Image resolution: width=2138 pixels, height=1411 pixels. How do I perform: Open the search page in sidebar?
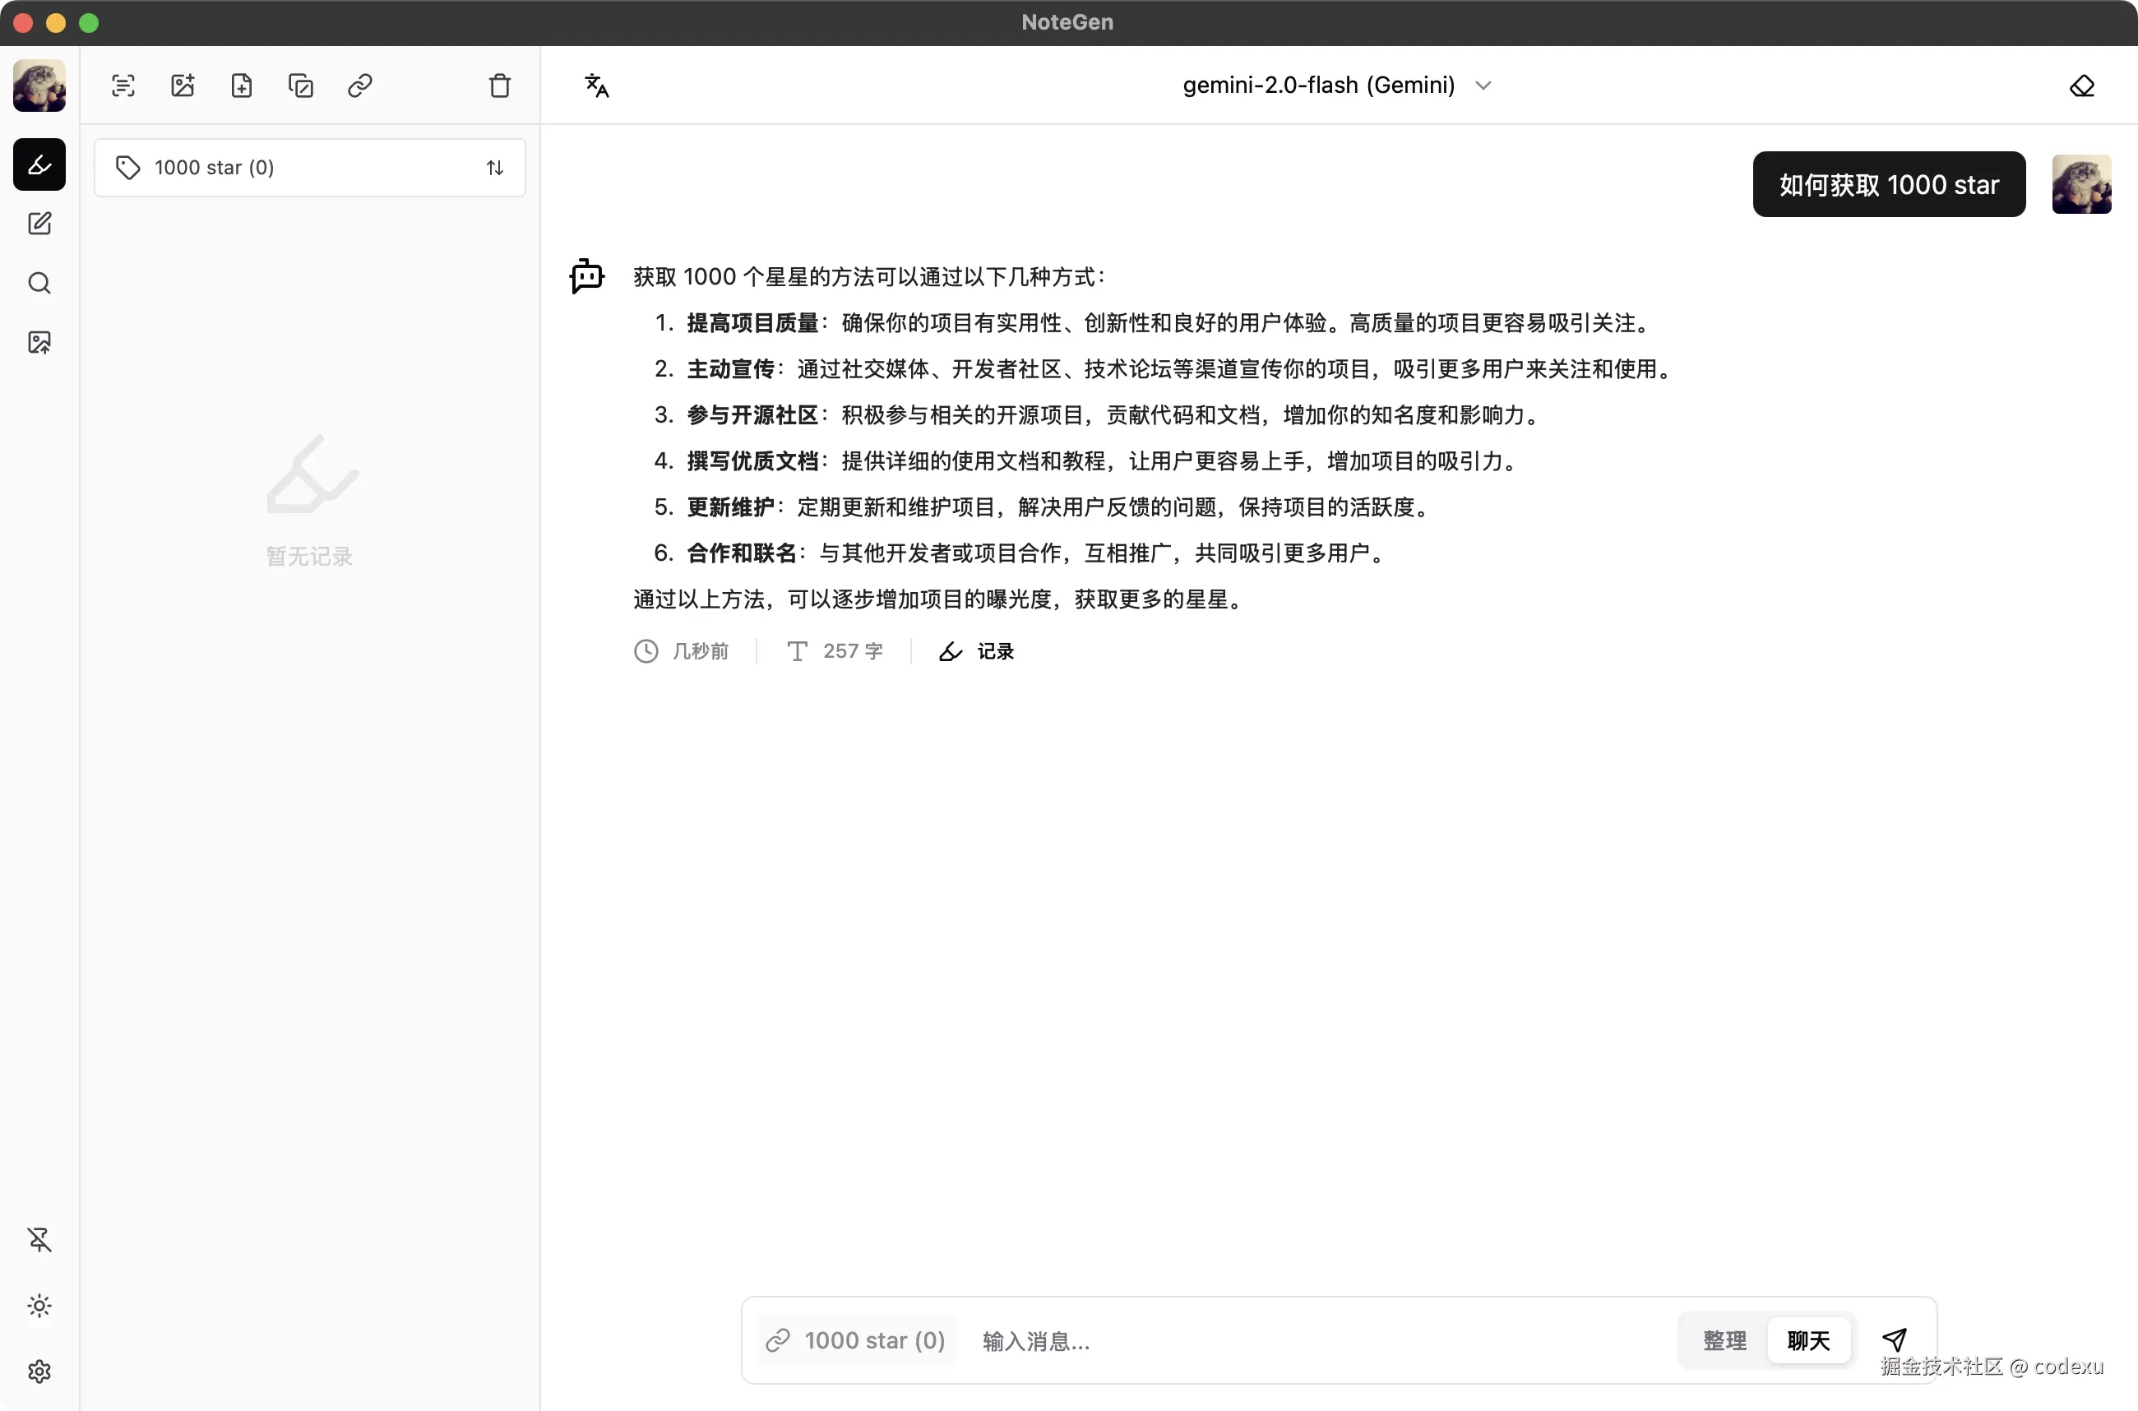point(39,284)
